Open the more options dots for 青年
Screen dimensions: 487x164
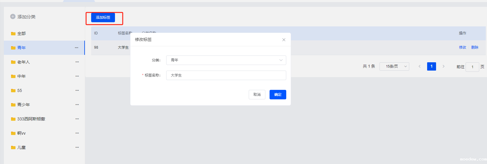tap(77, 48)
